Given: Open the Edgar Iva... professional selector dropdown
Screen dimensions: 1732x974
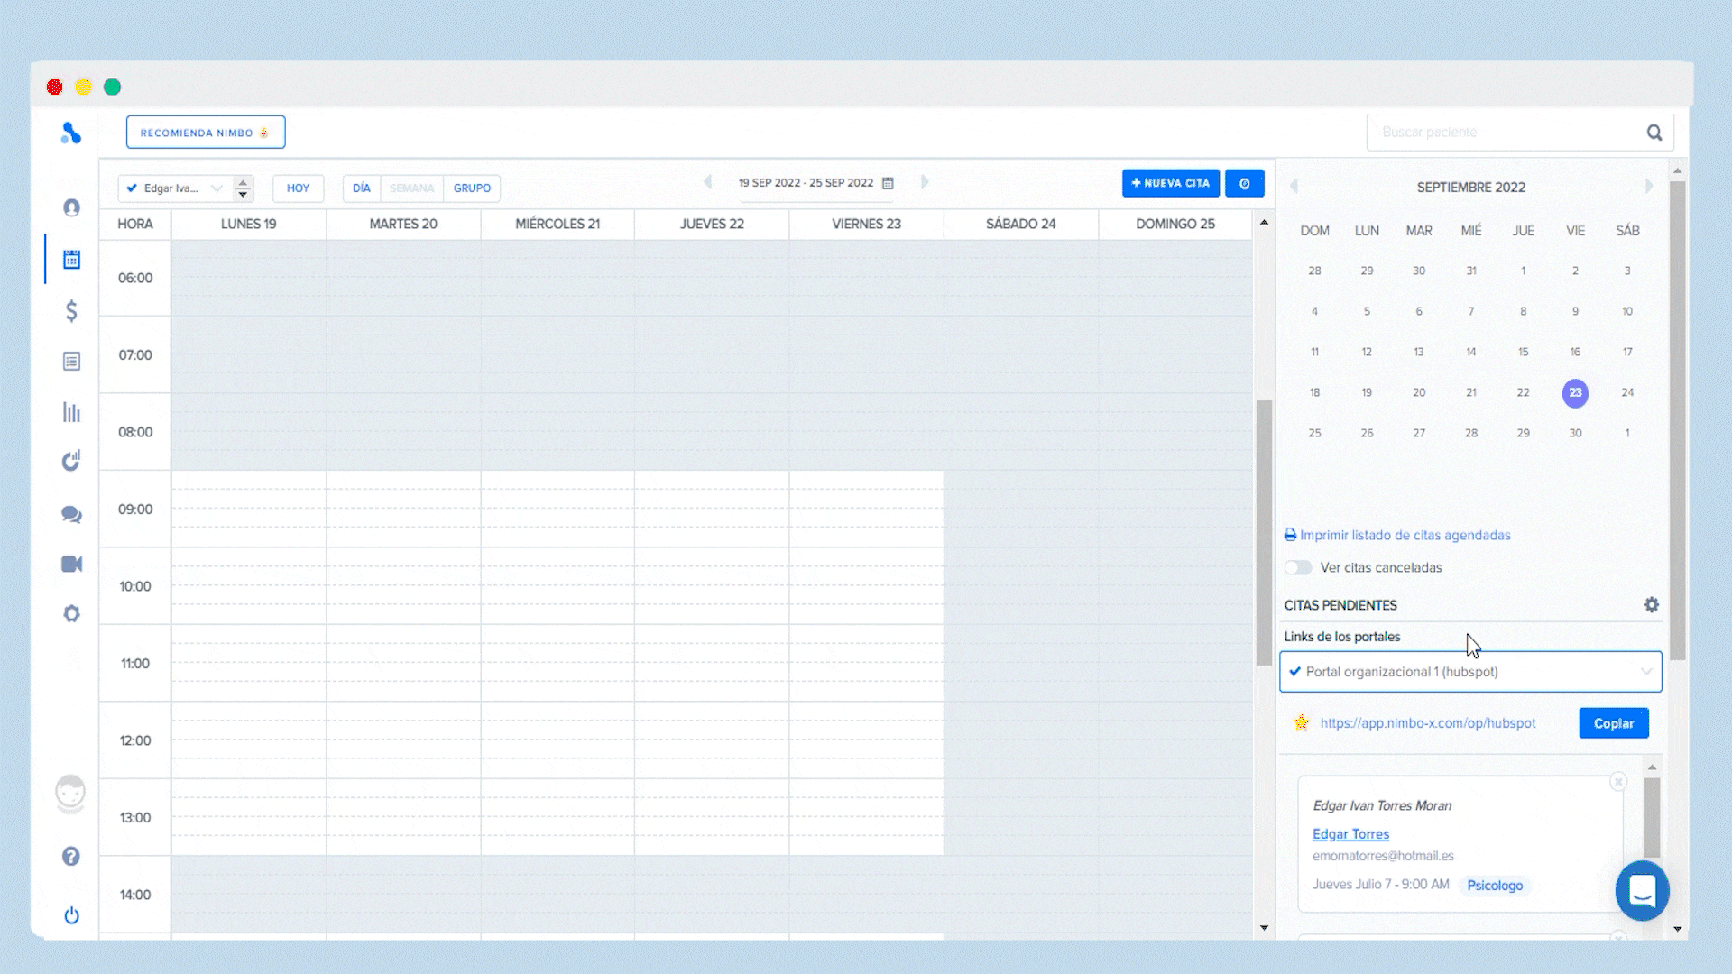Looking at the screenshot, I should [x=175, y=188].
